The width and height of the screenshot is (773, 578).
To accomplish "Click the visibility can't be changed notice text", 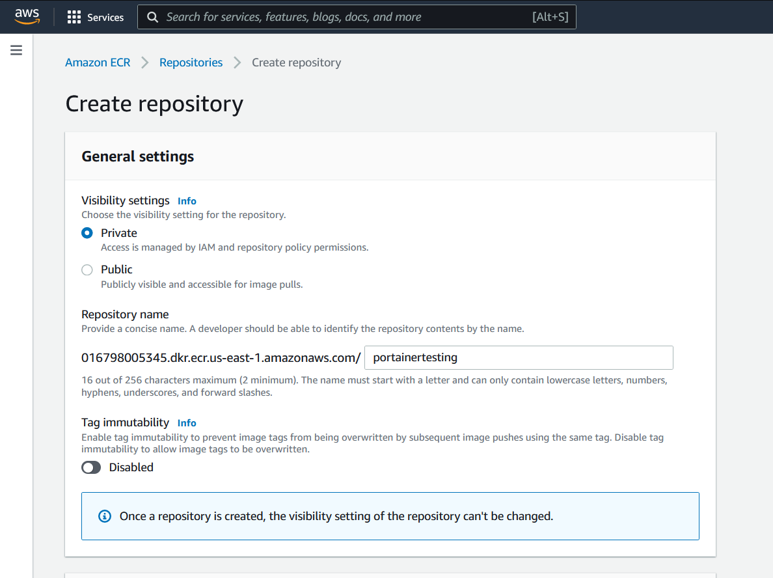I will point(336,516).
